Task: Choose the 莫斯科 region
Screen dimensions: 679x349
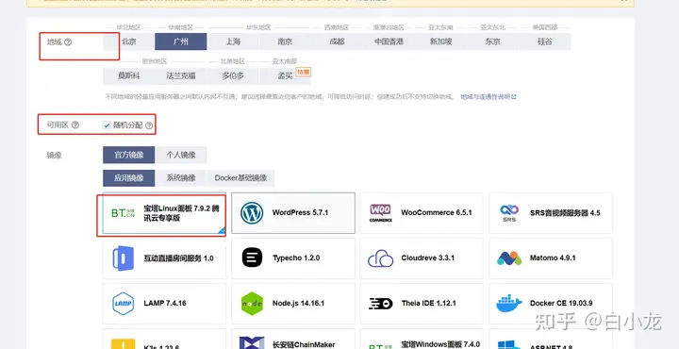Action: [x=129, y=75]
